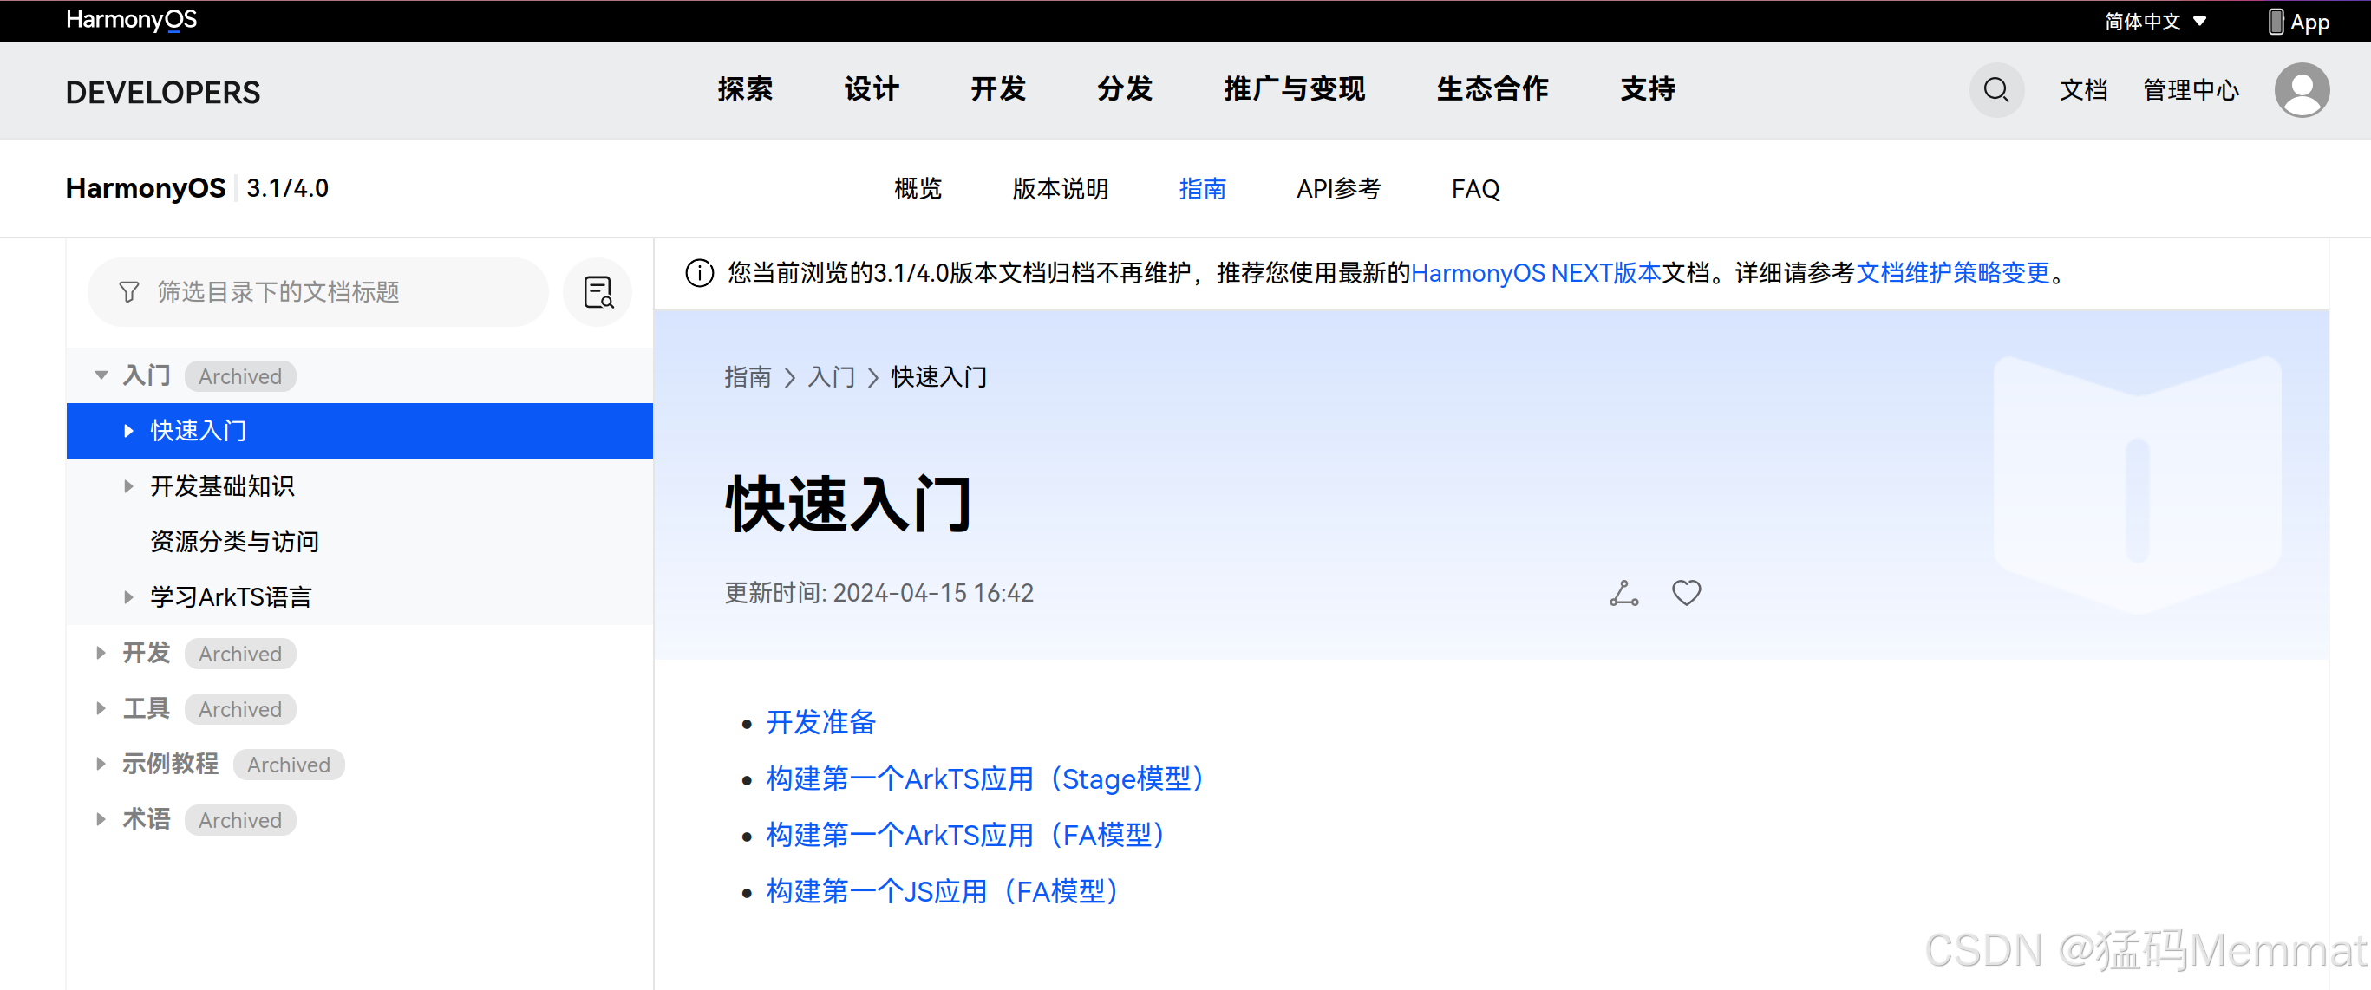
Task: Open the 管理中心 link
Action: (x=2191, y=90)
